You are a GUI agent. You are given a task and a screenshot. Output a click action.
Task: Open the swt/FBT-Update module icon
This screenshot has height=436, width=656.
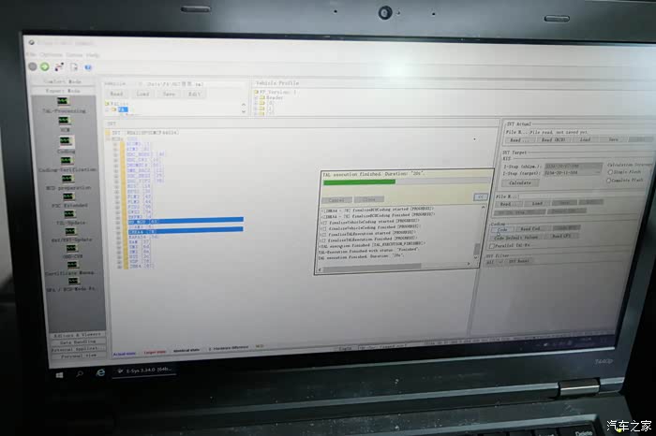tap(70, 231)
